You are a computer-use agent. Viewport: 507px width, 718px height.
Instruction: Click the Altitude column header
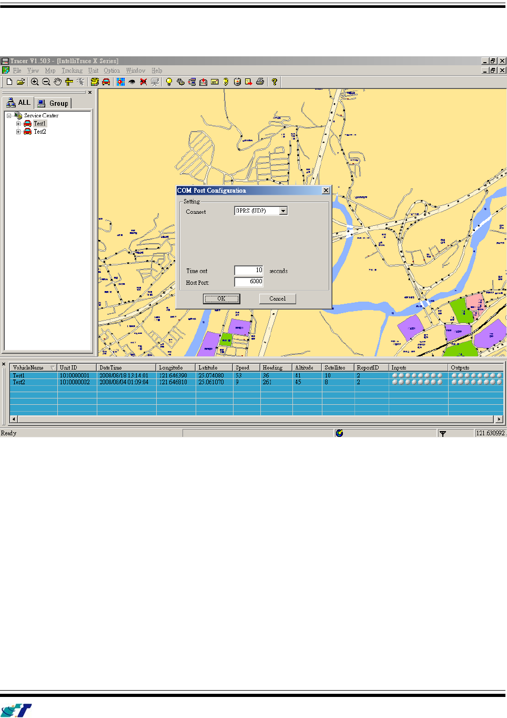point(307,367)
